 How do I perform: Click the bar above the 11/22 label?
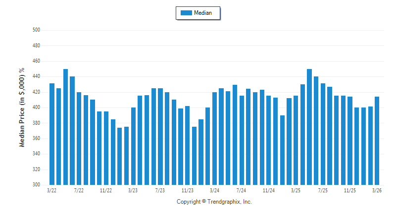point(106,148)
